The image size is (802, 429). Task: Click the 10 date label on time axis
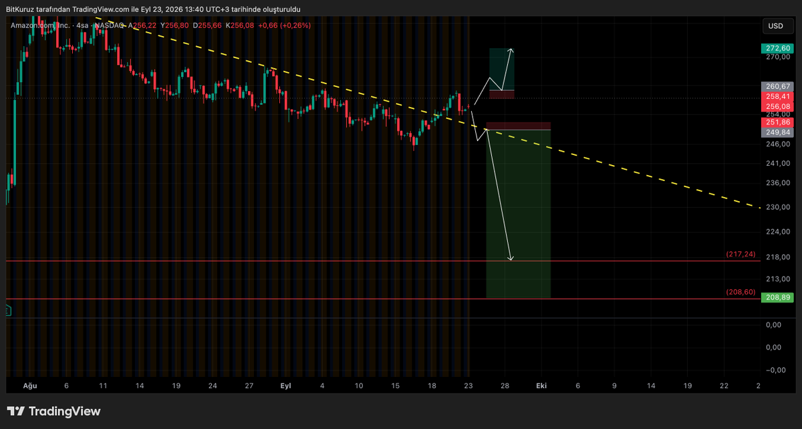click(359, 386)
